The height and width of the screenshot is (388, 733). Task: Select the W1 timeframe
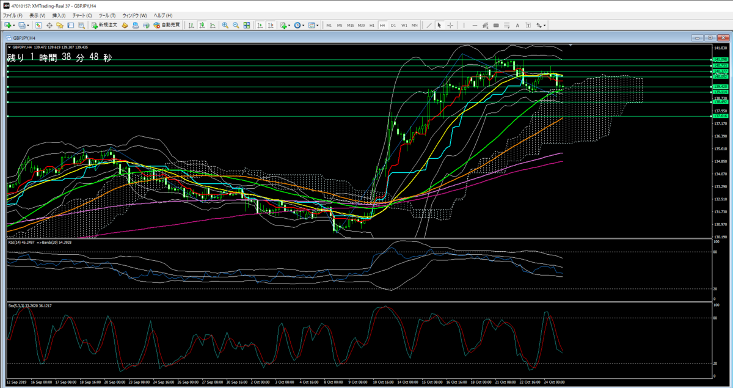click(x=404, y=25)
